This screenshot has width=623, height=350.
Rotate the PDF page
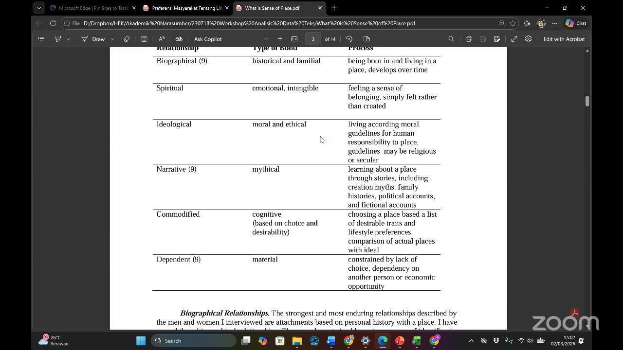coord(349,39)
